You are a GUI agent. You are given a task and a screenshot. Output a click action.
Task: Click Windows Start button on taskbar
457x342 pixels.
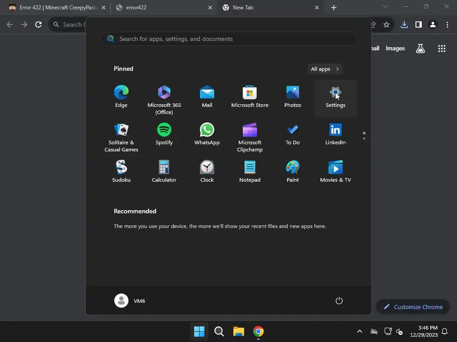coord(199,331)
